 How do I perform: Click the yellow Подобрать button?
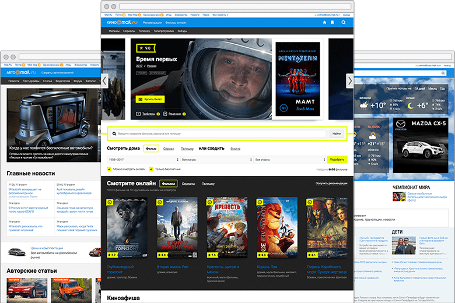337,160
